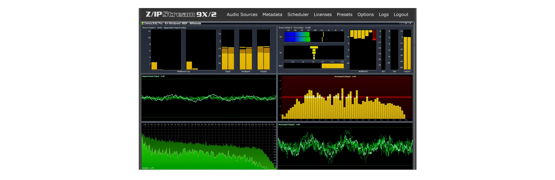Click the 'Multiband Exp' label in Undo panel
Viewport: 555px width, 180px height.
[183, 71]
